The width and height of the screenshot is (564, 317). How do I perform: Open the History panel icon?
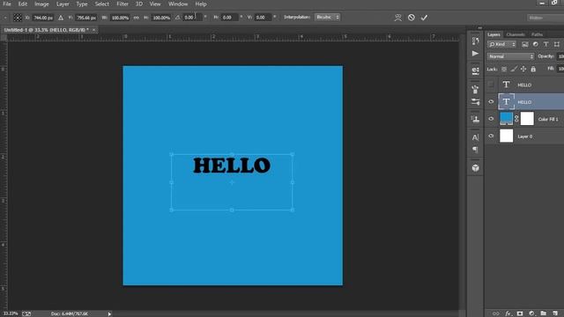pos(476,41)
